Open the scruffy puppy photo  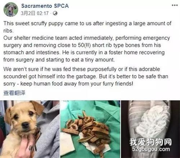[30, 129]
